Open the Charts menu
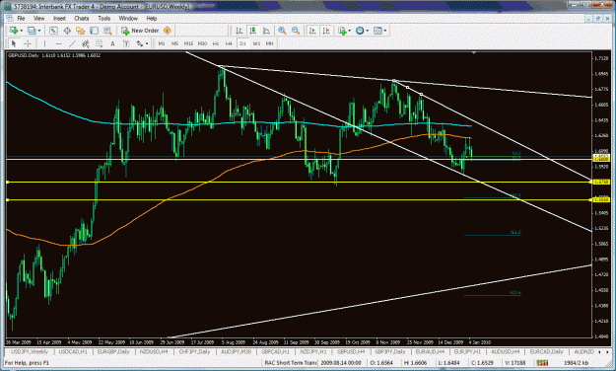Image resolution: width=616 pixels, height=371 pixels. (82, 19)
